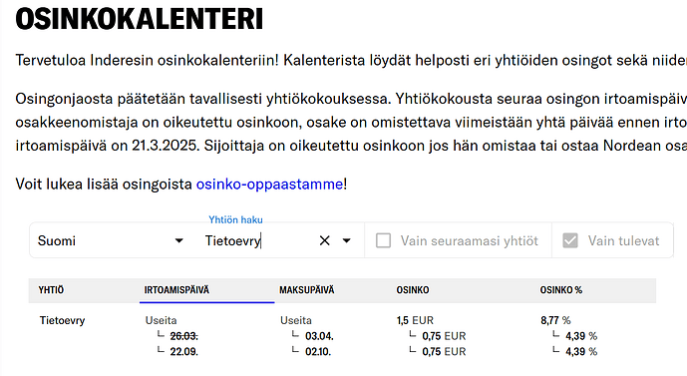Expand the company search suggestions arrow
687x376 pixels.
pos(347,240)
